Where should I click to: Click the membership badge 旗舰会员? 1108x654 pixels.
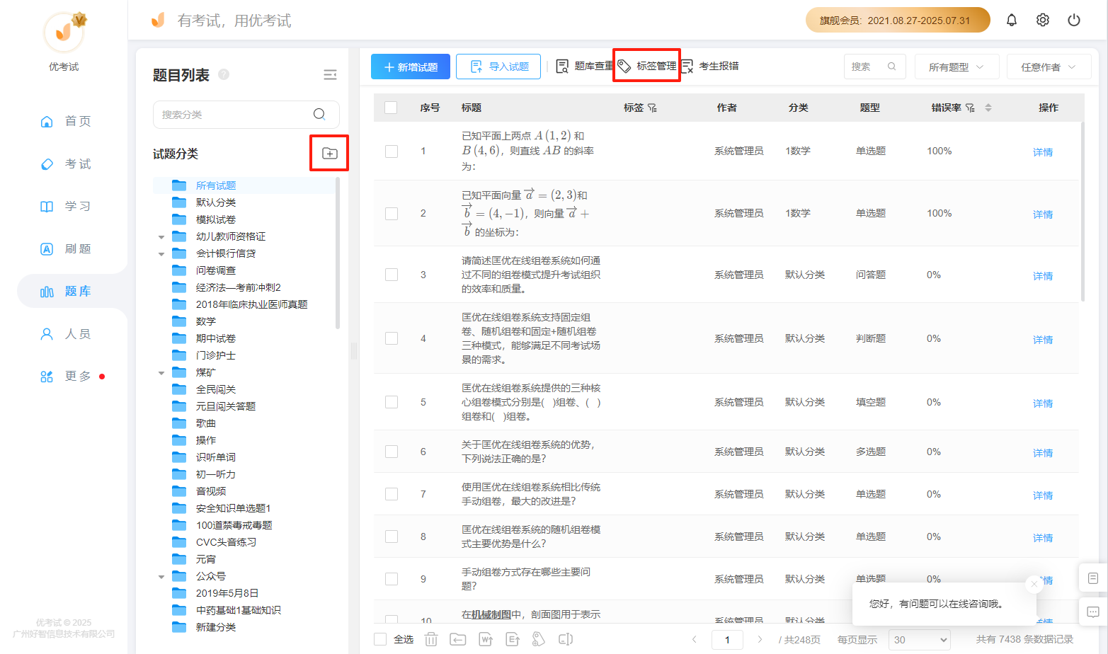898,20
